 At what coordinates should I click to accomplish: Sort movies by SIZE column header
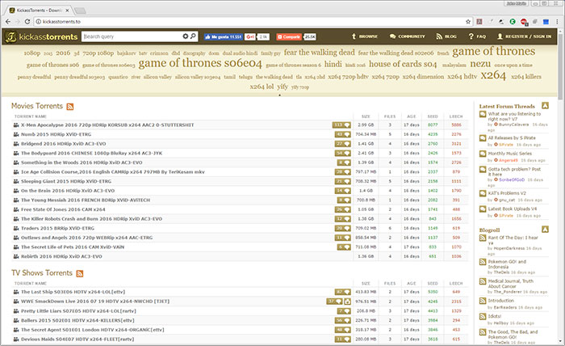click(366, 116)
